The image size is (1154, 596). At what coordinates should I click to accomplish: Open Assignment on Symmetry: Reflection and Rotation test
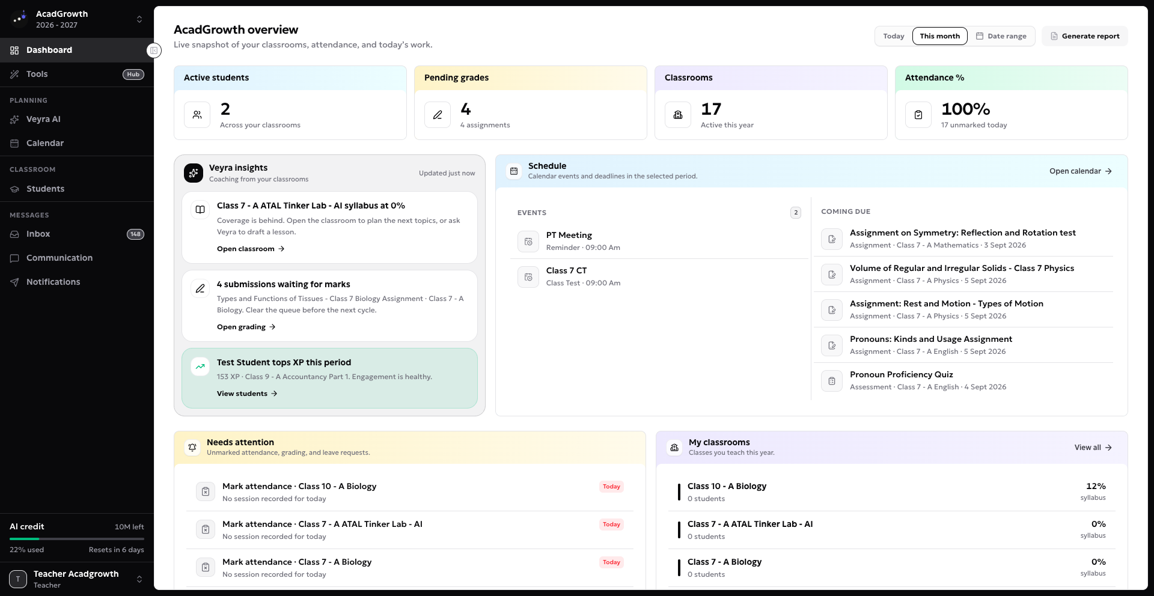[x=963, y=239]
